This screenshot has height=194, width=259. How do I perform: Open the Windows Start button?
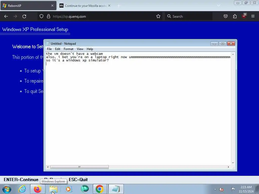coord(7,189)
